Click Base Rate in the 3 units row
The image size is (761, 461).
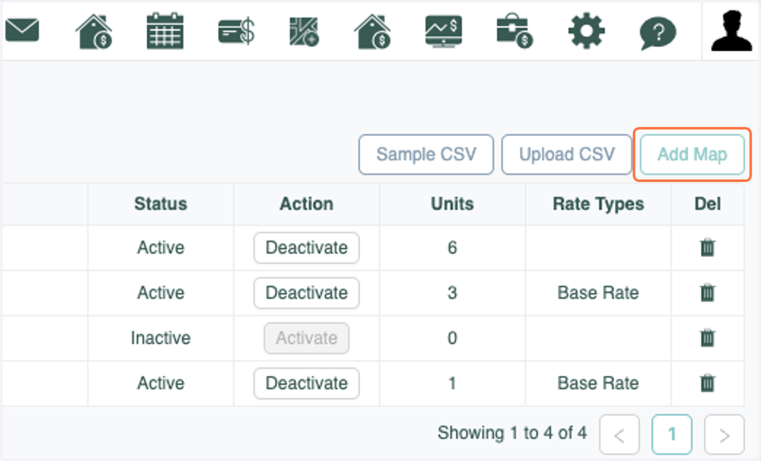[x=598, y=292]
